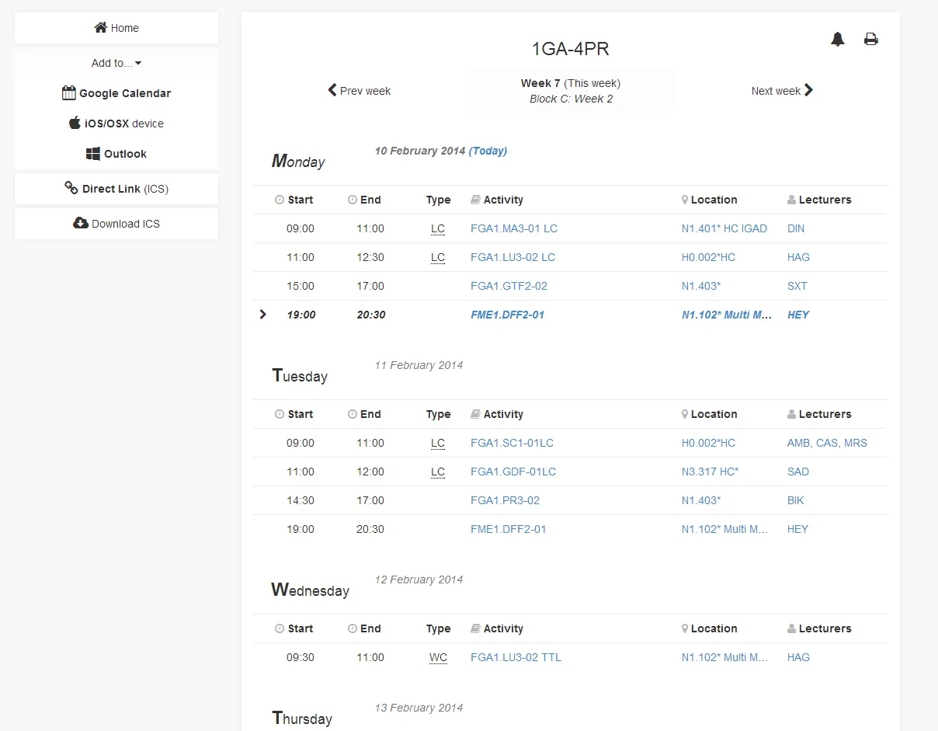Open lecturer SAD
Viewport: 938px width, 731px height.
pos(798,472)
